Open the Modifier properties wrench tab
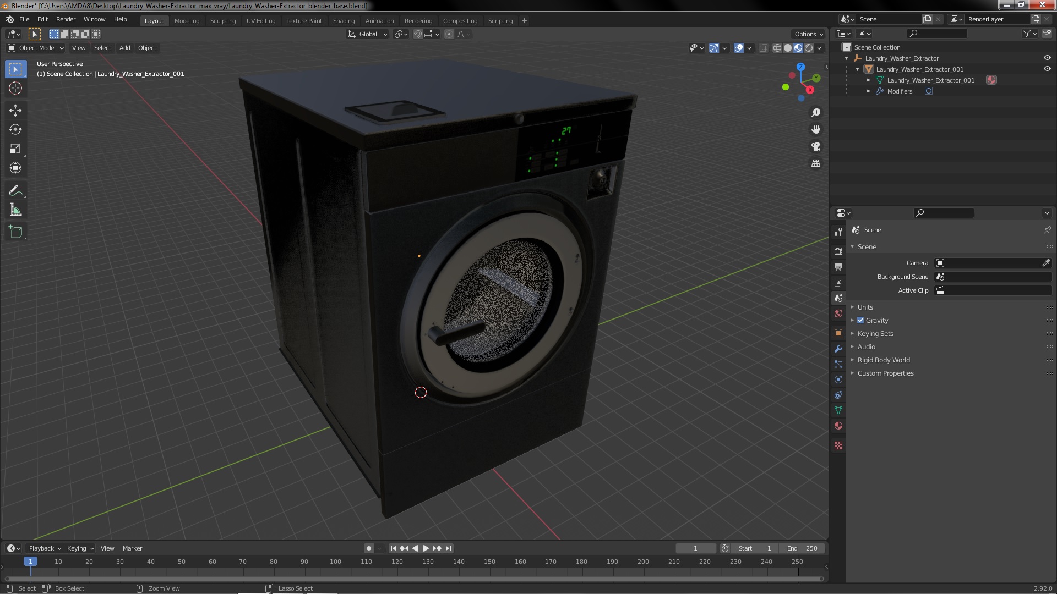Viewport: 1057px width, 594px height. 838,349
